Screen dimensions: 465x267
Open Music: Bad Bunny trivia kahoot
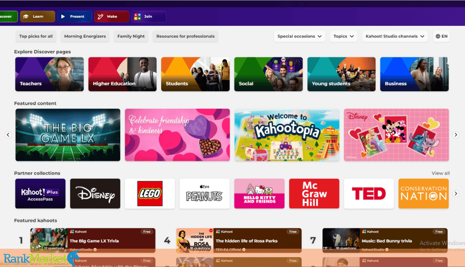[x=385, y=240]
